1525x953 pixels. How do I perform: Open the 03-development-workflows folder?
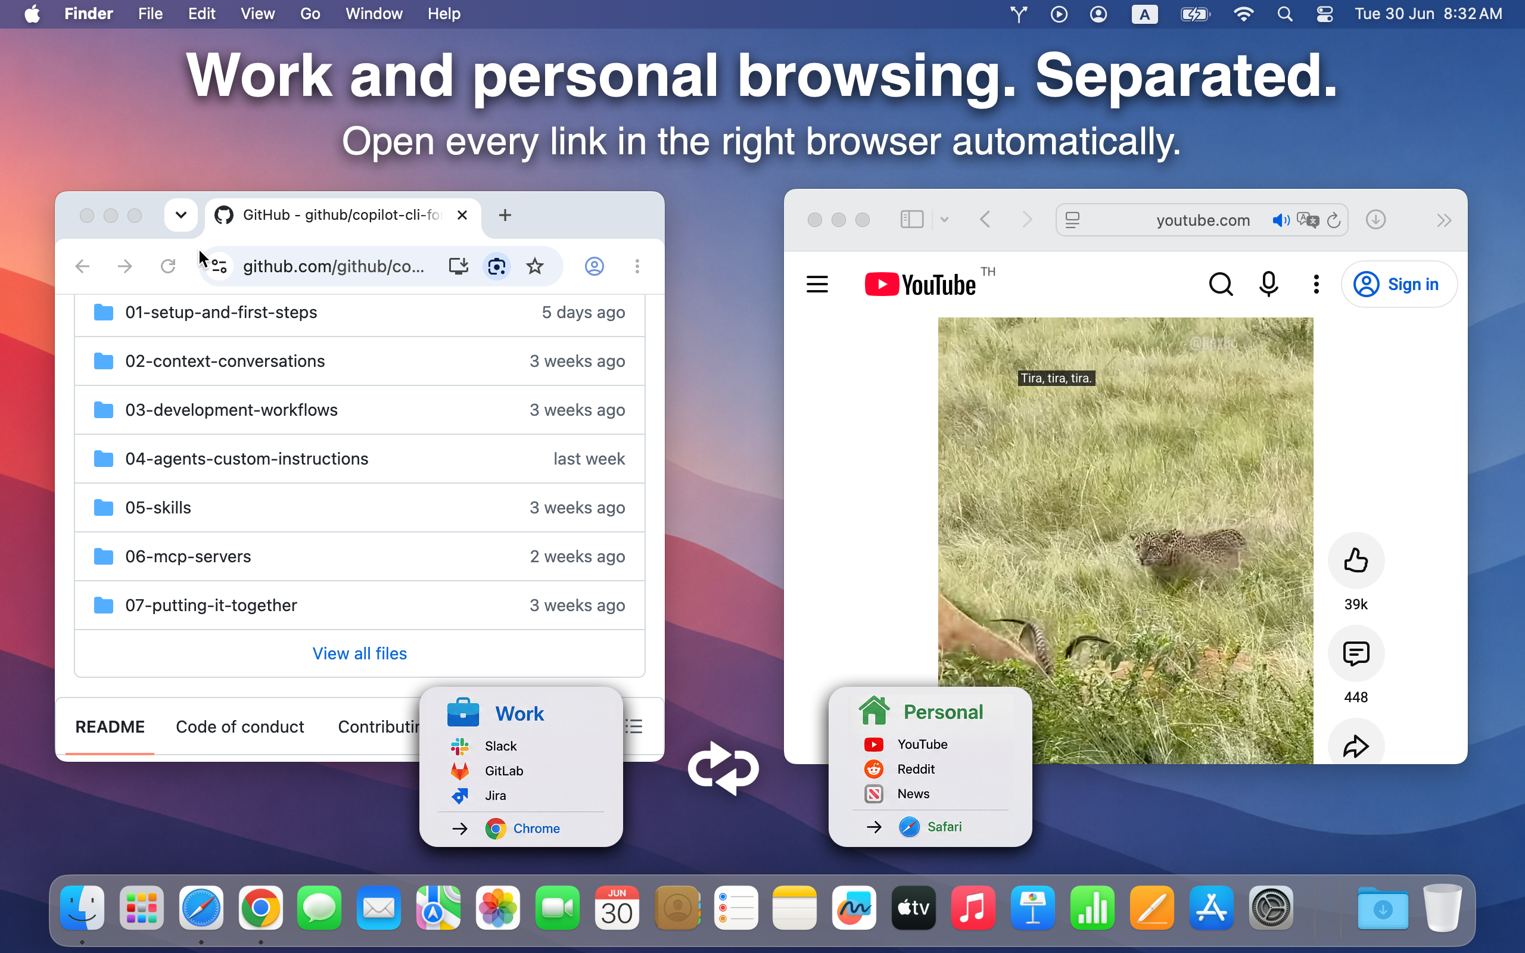231,410
